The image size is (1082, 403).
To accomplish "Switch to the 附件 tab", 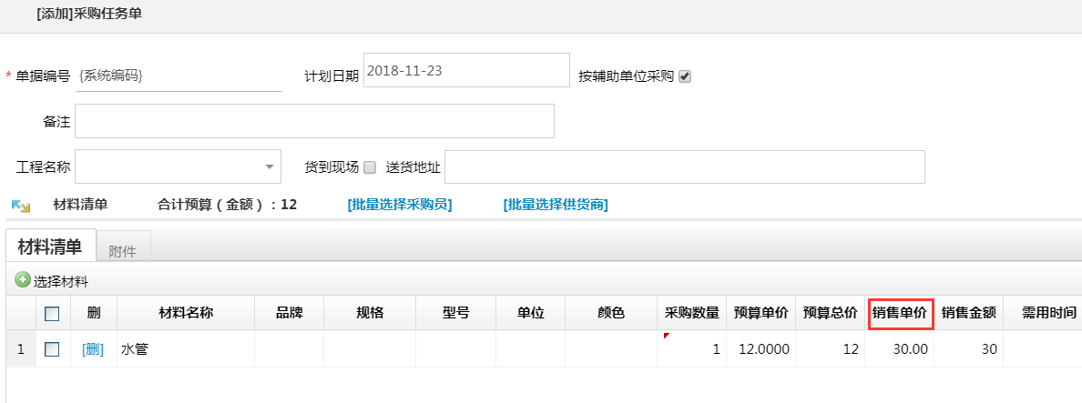I will coord(122,251).
